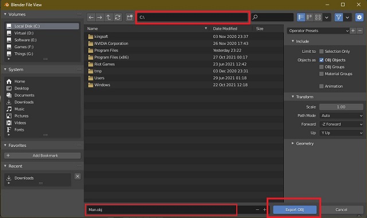The height and width of the screenshot is (218, 367).
Task: Click the Export OBJ button
Action: pos(295,209)
